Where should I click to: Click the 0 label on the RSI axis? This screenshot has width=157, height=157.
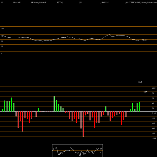pyautogui.click(x=2, y=54)
